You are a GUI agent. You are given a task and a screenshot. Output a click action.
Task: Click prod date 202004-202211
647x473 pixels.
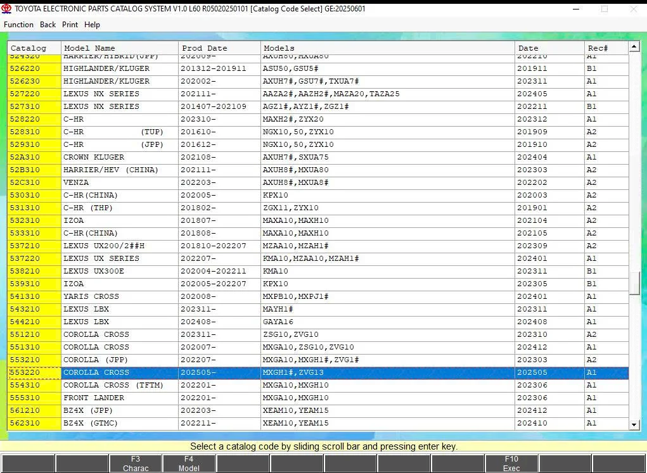tap(214, 272)
